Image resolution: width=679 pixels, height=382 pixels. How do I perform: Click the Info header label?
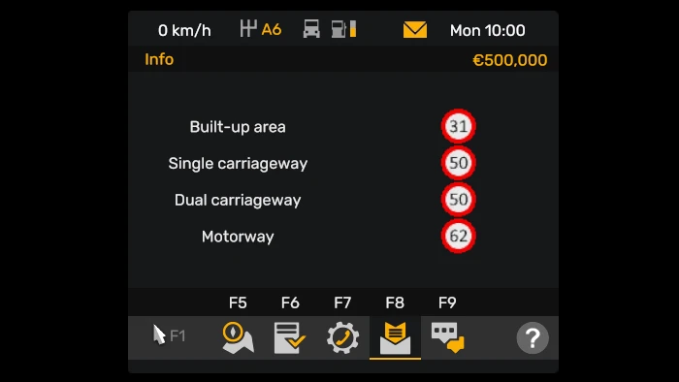point(159,59)
